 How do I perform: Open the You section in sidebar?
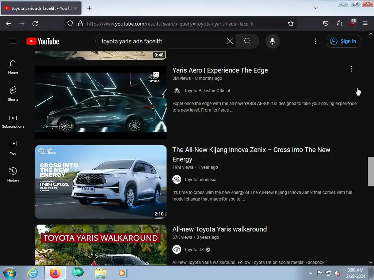[13, 148]
